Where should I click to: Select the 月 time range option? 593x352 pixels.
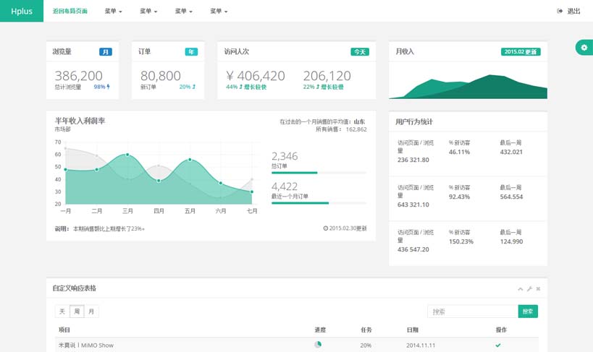(91, 312)
